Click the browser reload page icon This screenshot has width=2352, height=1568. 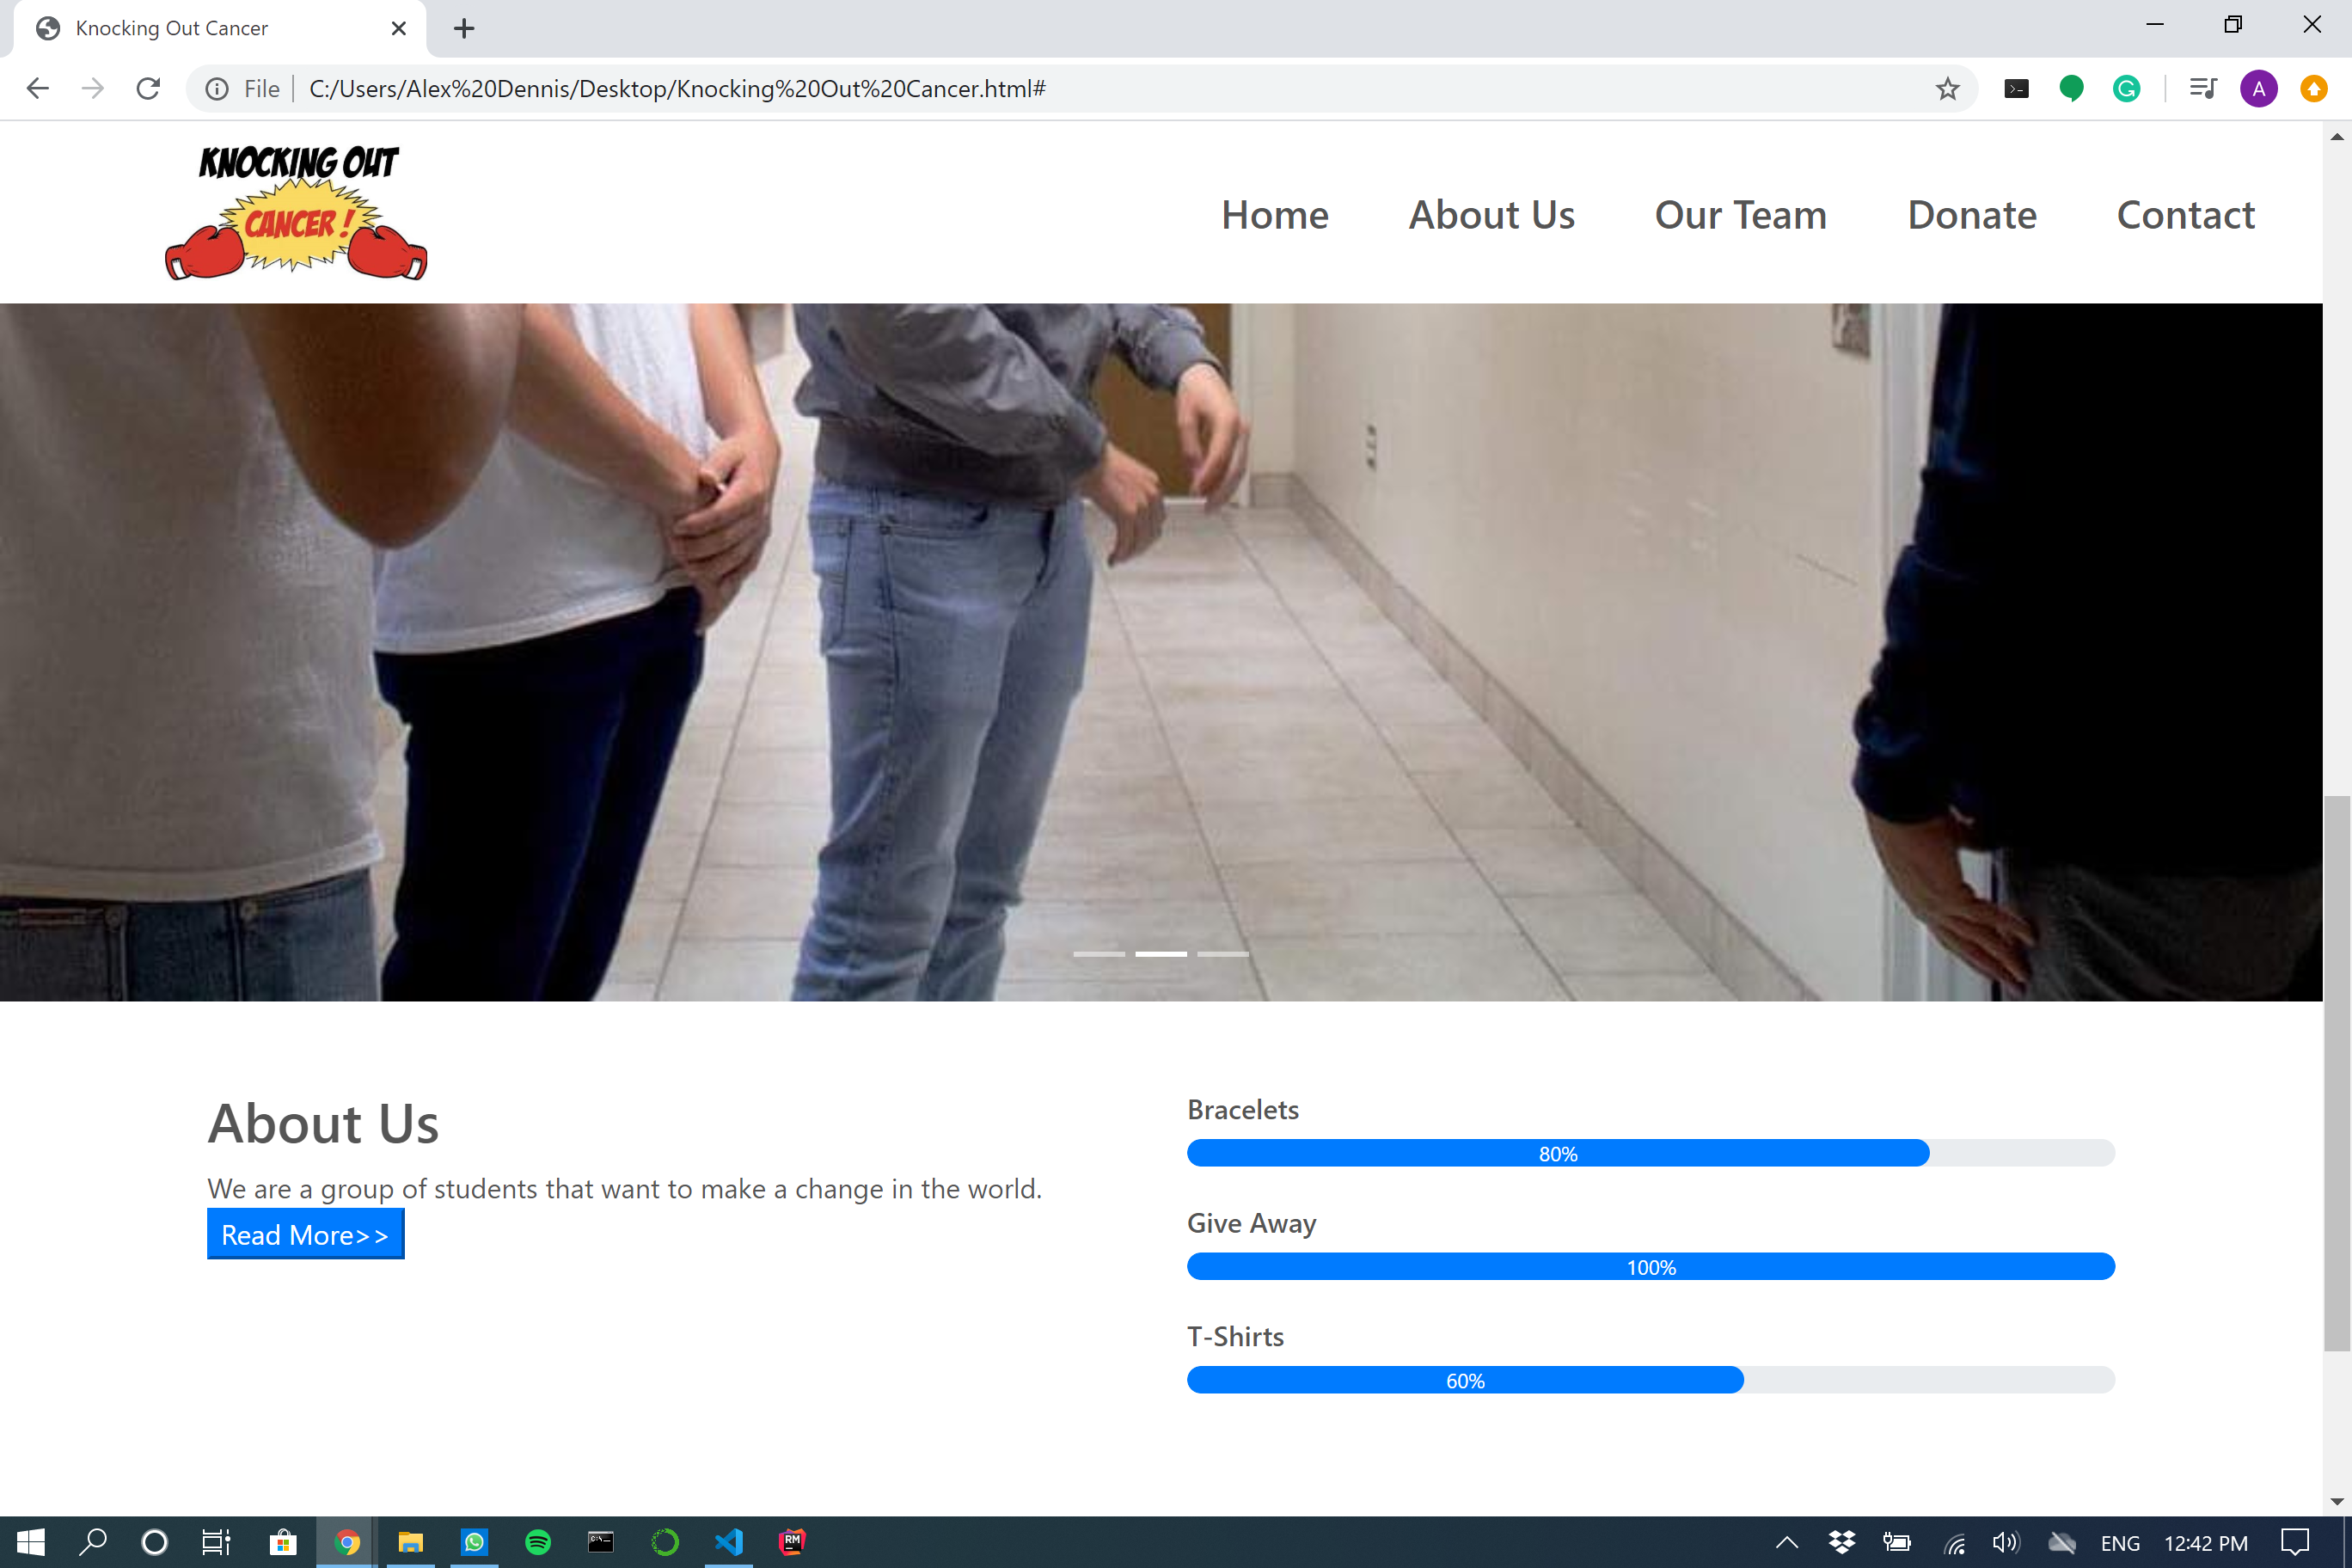click(x=148, y=89)
